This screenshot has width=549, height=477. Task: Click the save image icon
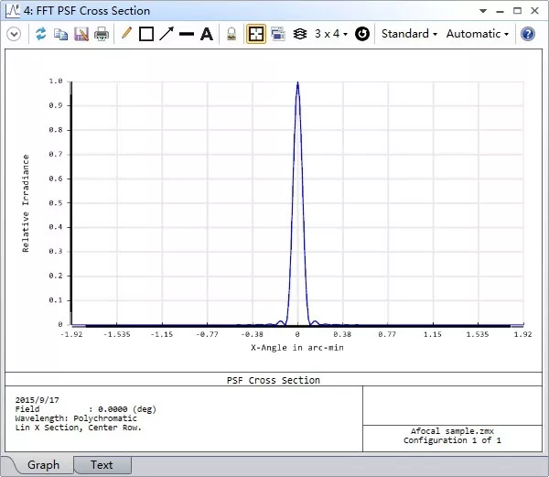[x=81, y=34]
